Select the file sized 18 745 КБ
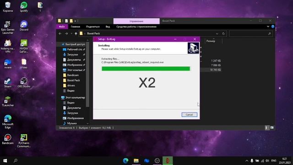Screen dimensions: 293x165 point(215,70)
